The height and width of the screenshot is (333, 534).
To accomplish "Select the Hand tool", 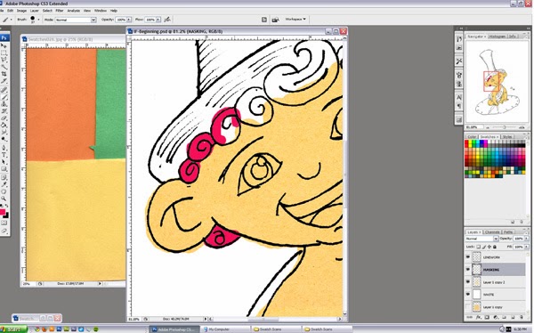I will pyautogui.click(x=4, y=191).
